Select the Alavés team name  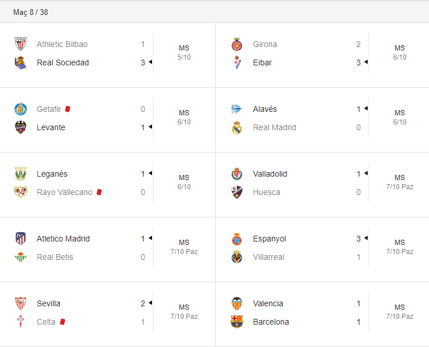(265, 109)
